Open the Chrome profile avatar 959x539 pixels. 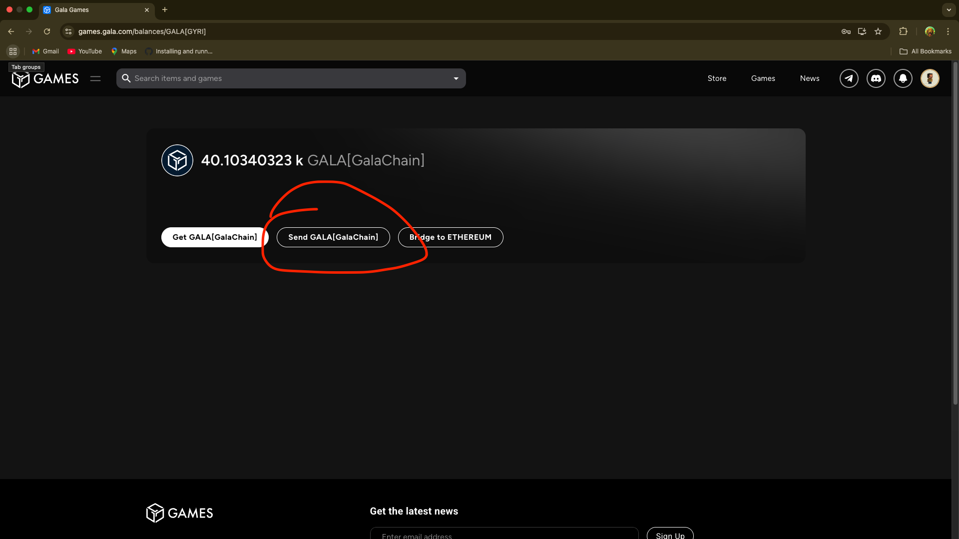(x=930, y=31)
